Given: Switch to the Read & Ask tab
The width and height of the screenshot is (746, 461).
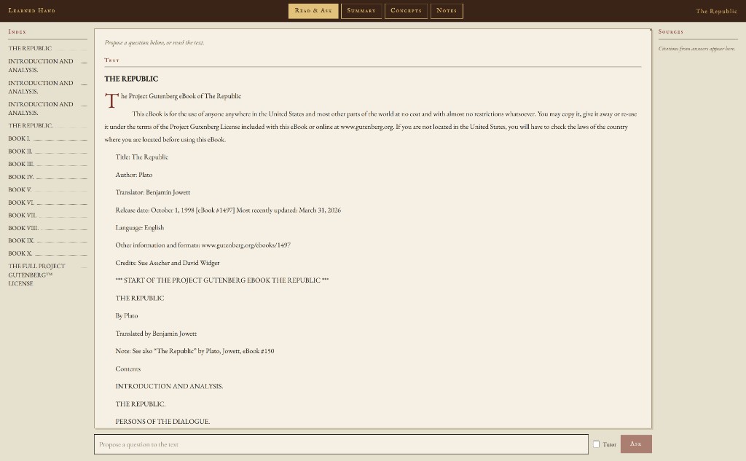Looking at the screenshot, I should [313, 10].
